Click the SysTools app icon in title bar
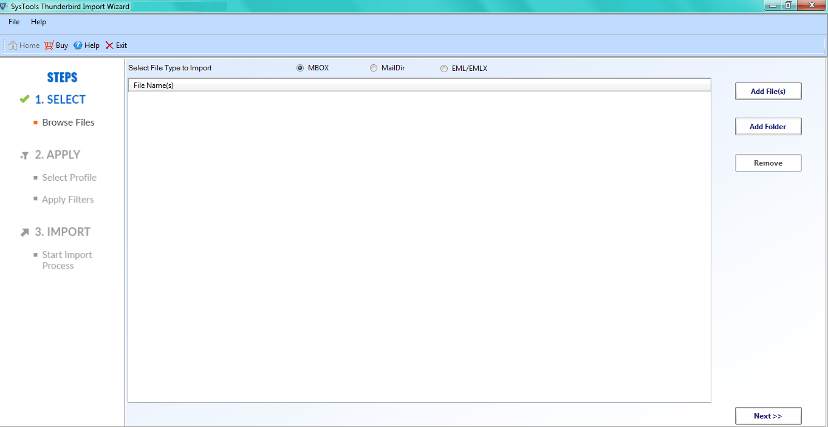 (4, 6)
